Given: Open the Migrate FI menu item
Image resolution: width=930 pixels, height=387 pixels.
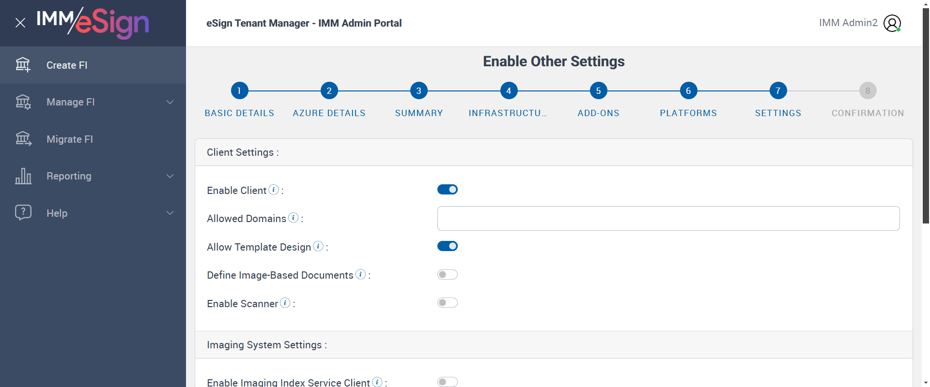Looking at the screenshot, I should point(70,139).
